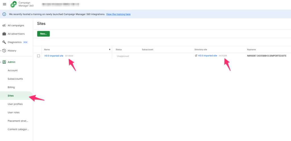Open User profiles in the sidebar

(x=15, y=104)
